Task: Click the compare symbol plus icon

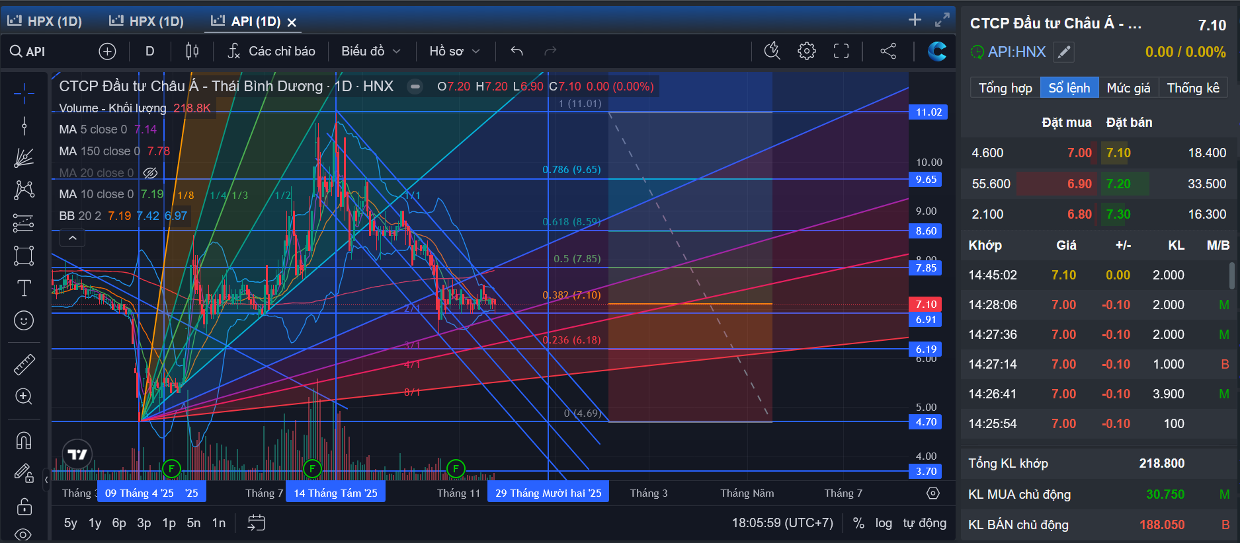Action: pos(107,52)
